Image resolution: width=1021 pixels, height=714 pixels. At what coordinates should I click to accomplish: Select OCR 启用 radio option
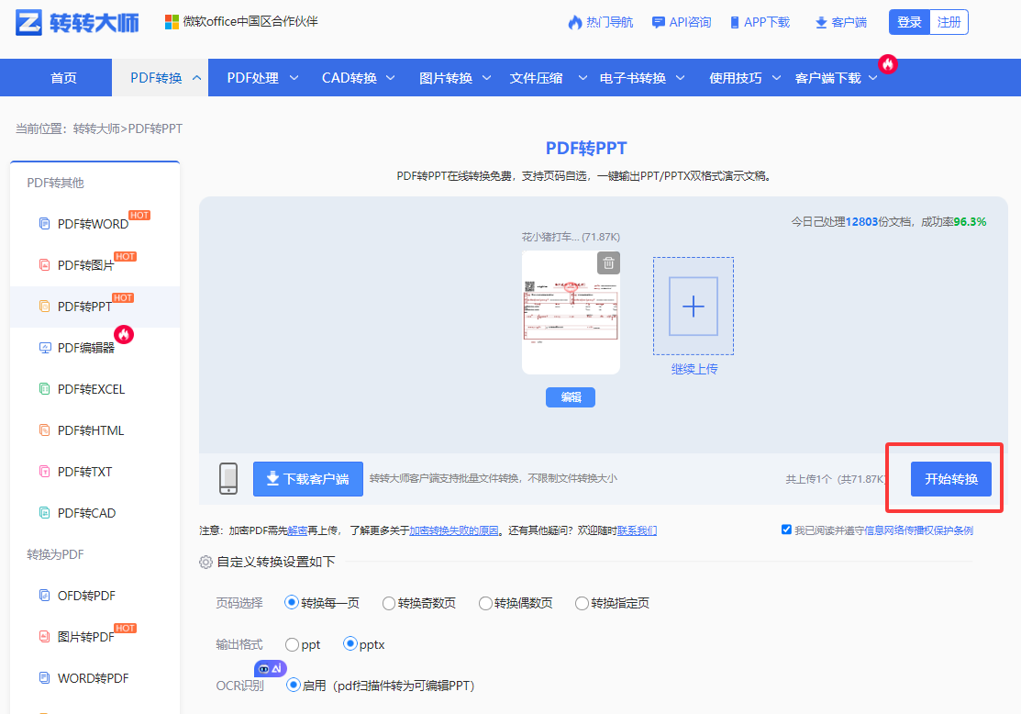(293, 685)
